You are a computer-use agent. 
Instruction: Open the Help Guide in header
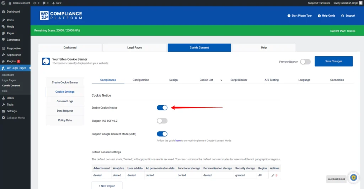pos(319,16)
